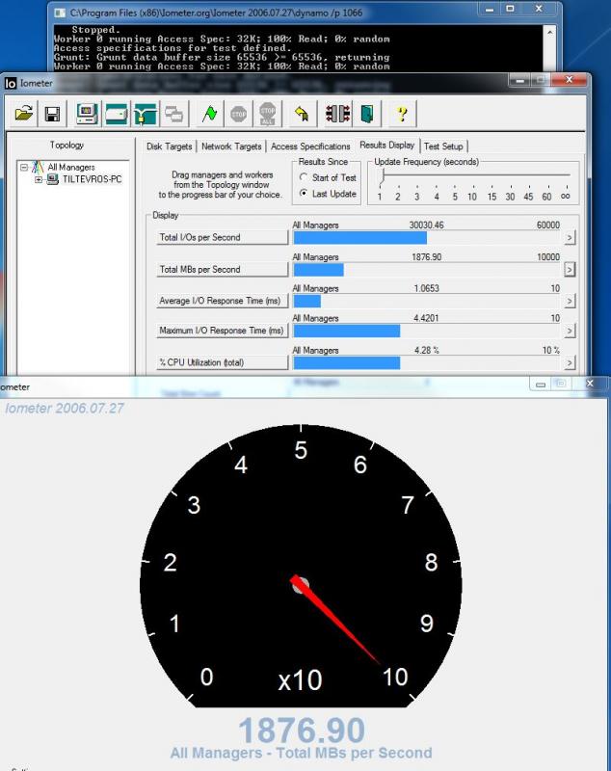Select the Results Display tab
The width and height of the screenshot is (611, 771).
coord(387,146)
